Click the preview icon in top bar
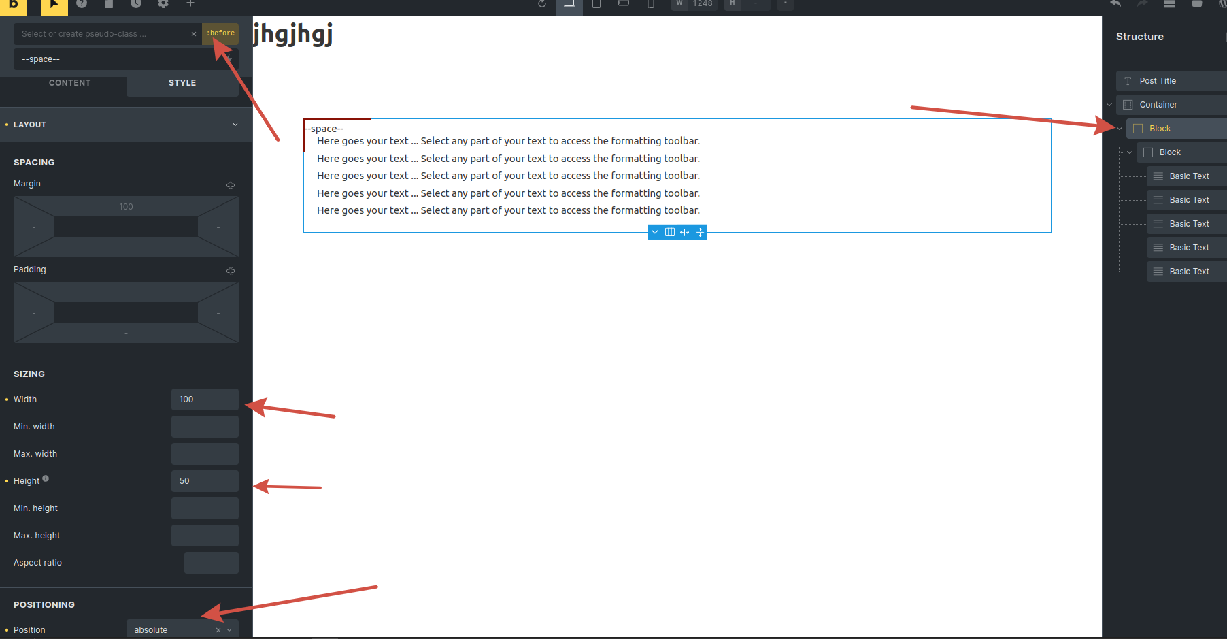Viewport: 1227px width, 639px height. pos(1197,4)
